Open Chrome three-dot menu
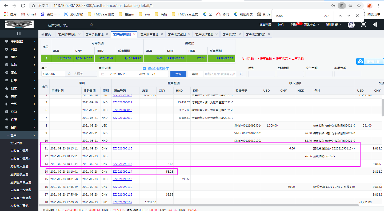This screenshot has width=384, height=211. 378,5
